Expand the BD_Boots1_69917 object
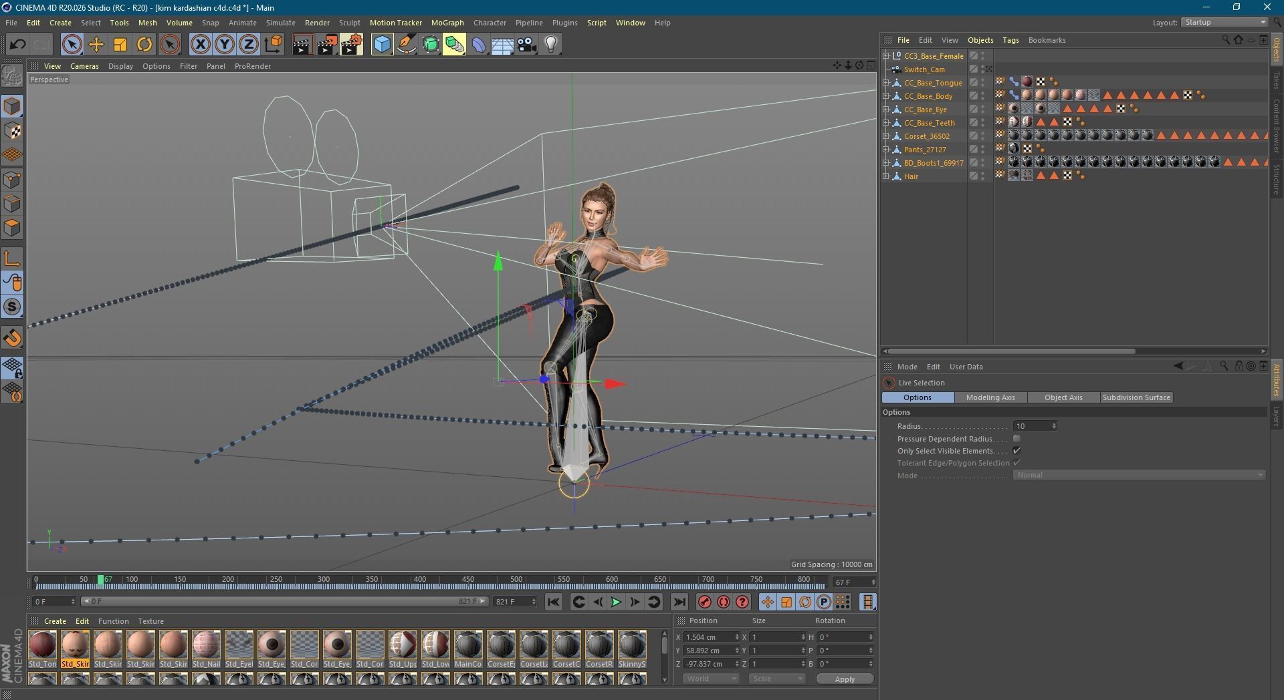This screenshot has height=700, width=1284. (886, 163)
